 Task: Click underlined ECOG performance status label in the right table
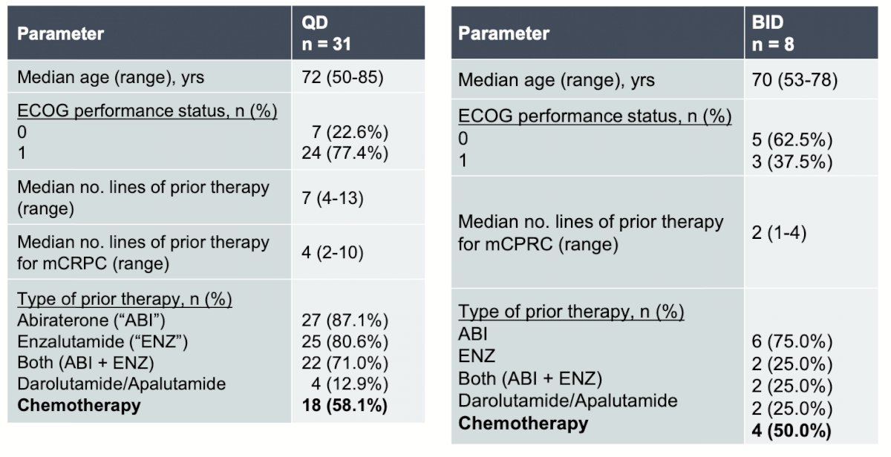(x=595, y=116)
